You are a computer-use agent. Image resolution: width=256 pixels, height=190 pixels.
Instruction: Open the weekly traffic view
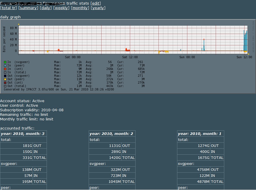pyautogui.click(x=61, y=8)
